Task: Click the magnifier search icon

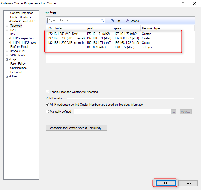Action: 102,21
